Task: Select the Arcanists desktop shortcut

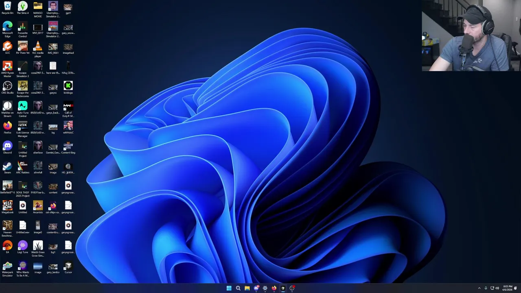Action: pyautogui.click(x=38, y=208)
